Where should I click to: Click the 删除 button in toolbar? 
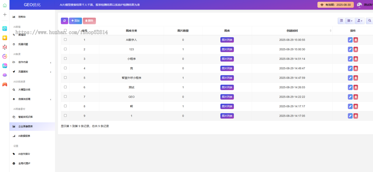(x=89, y=21)
